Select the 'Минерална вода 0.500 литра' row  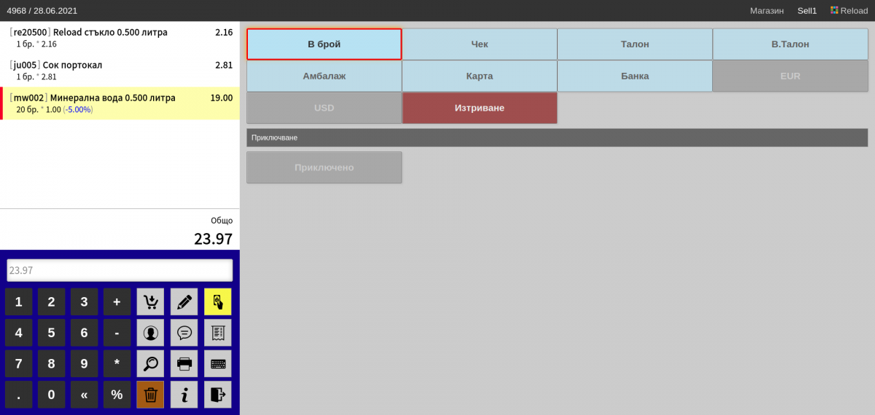[120, 103]
